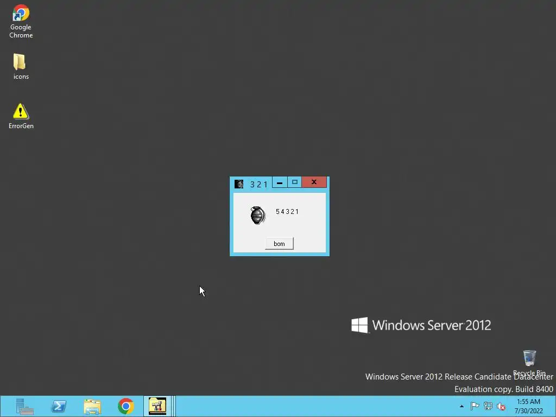Screen dimensions: 556x417
Task: Select the Recycle Bin icon
Action: pos(529,362)
